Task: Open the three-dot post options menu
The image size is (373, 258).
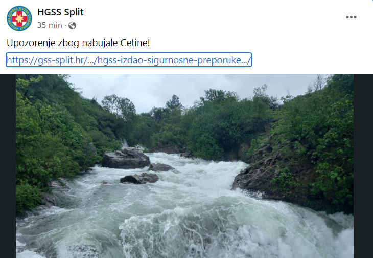Action: pos(351,17)
